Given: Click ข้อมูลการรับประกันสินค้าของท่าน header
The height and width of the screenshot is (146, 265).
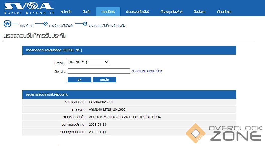Looking at the screenshot, I should coord(129,94).
